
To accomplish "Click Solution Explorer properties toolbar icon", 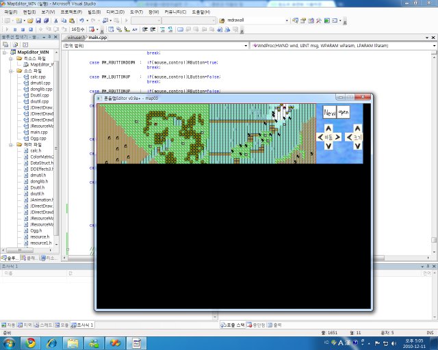I will coord(5,44).
